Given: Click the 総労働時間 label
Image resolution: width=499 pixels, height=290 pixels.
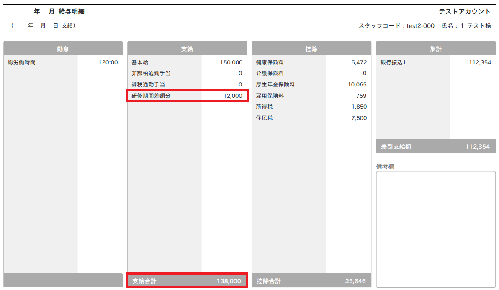Looking at the screenshot, I should click(21, 62).
